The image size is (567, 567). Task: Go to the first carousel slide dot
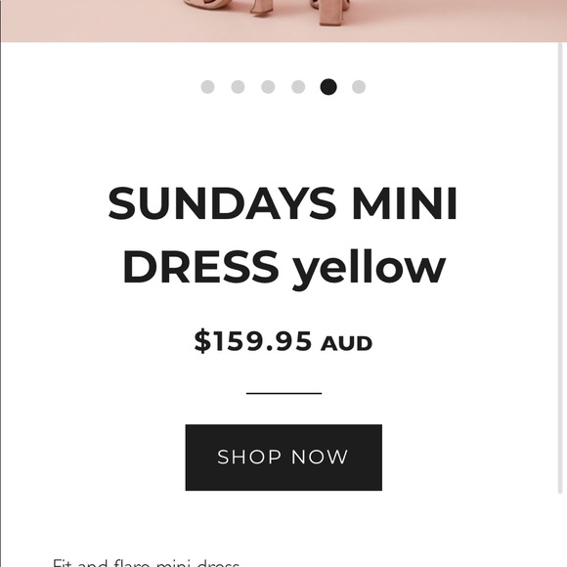(207, 87)
